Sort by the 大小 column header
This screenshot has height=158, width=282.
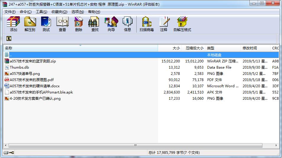[x=170, y=48]
